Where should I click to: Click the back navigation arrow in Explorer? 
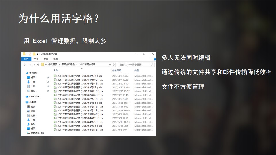pos(24,65)
